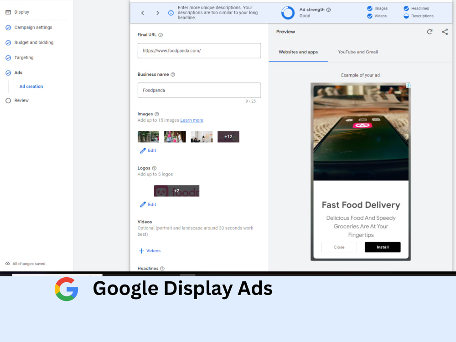
Task: Click the Google logo in banner
Action: [x=66, y=289]
